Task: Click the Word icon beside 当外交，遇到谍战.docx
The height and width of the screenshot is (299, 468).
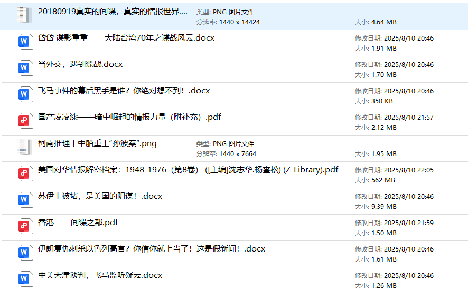Action: (25, 68)
